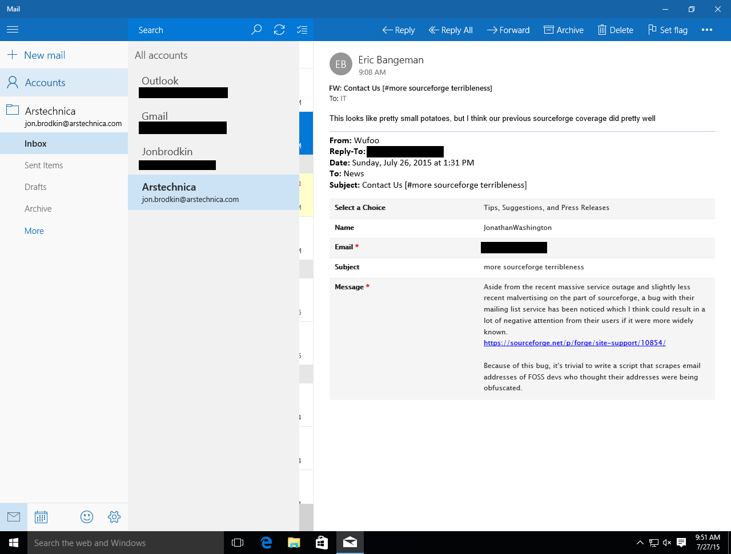
Task: Switch to the Calendar app icon
Action: tap(41, 516)
